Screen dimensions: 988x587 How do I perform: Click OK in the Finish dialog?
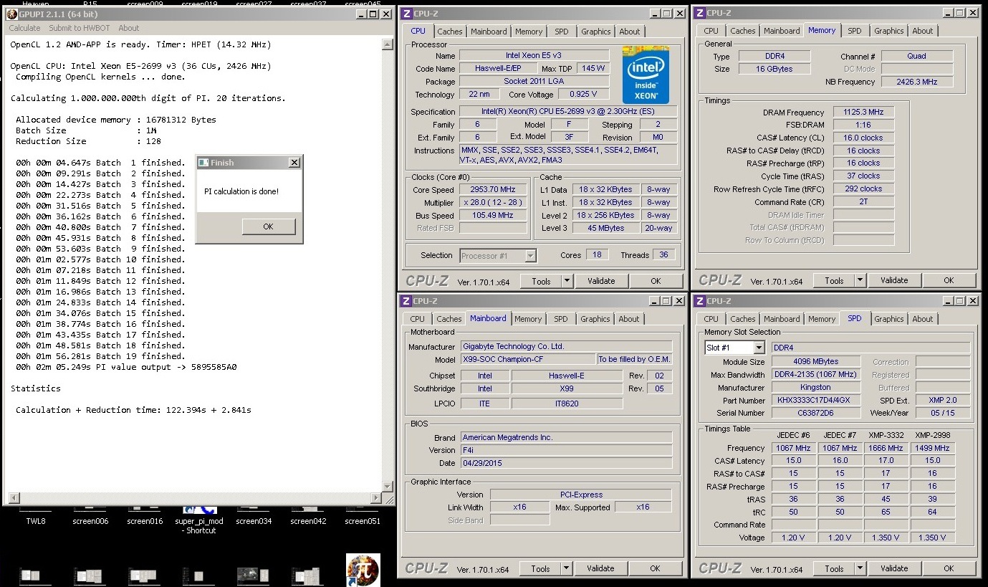[x=268, y=226]
